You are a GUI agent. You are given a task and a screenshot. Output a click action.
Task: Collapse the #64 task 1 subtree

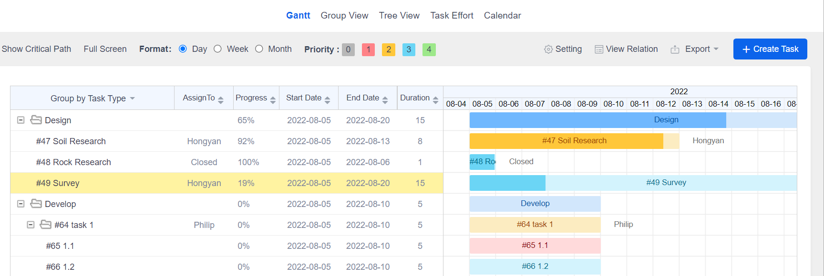click(x=31, y=225)
